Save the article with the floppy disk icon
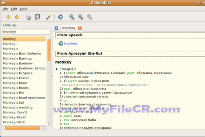This screenshot has width=205, height=137. point(37,17)
